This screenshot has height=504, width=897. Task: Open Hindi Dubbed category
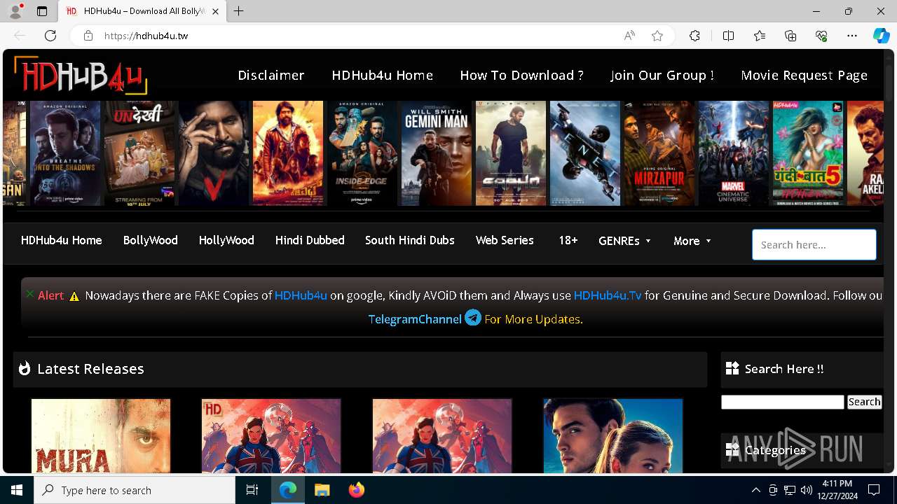[x=310, y=240]
